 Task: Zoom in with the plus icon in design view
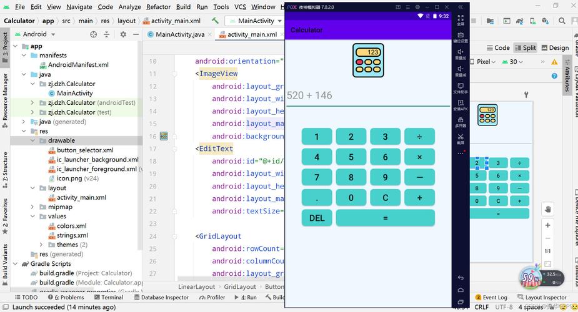point(547,225)
